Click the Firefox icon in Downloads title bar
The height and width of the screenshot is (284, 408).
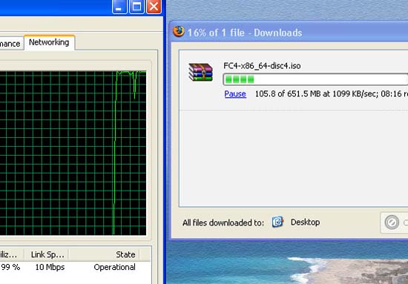179,31
